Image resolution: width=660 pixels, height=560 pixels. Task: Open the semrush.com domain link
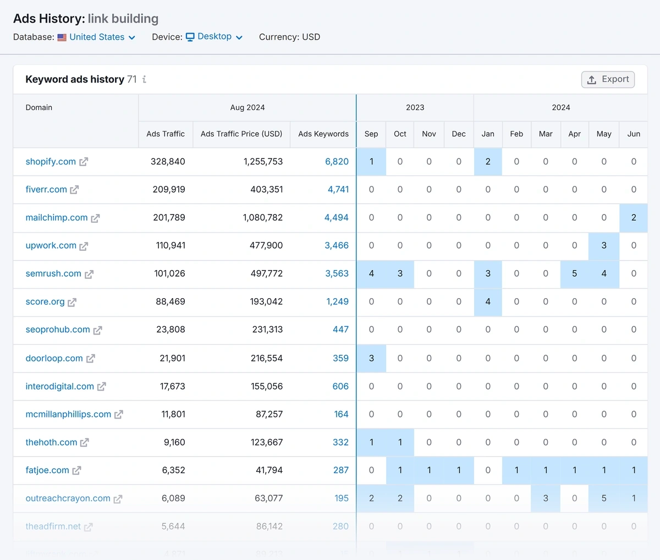(x=53, y=273)
